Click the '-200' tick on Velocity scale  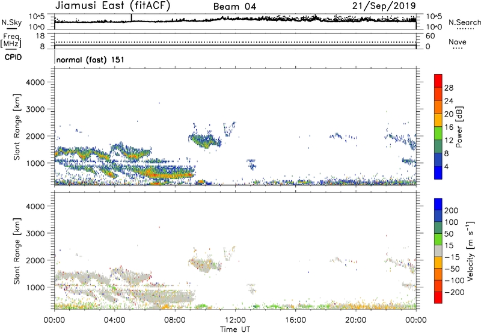pyautogui.click(x=455, y=292)
